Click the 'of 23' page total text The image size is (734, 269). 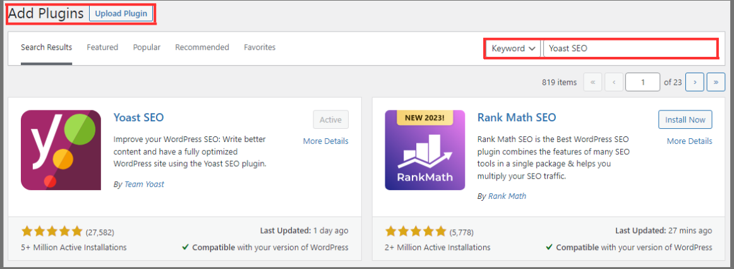point(673,82)
